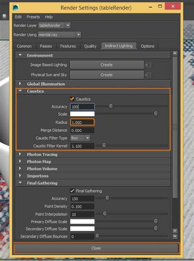Click the Point Interpolation input field
This screenshot has height=261, width=194.
(82, 214)
